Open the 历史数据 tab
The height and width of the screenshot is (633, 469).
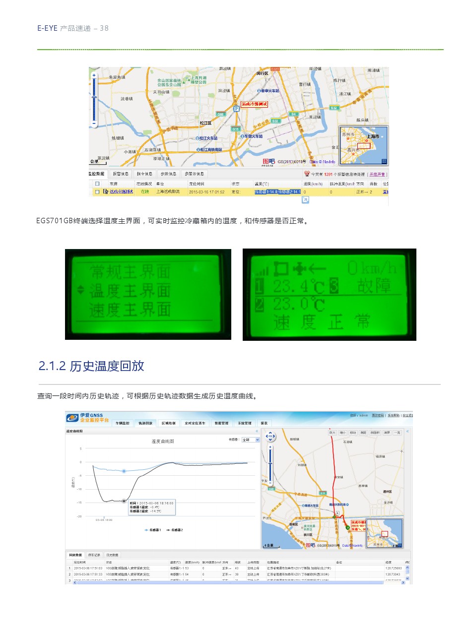pyautogui.click(x=112, y=555)
